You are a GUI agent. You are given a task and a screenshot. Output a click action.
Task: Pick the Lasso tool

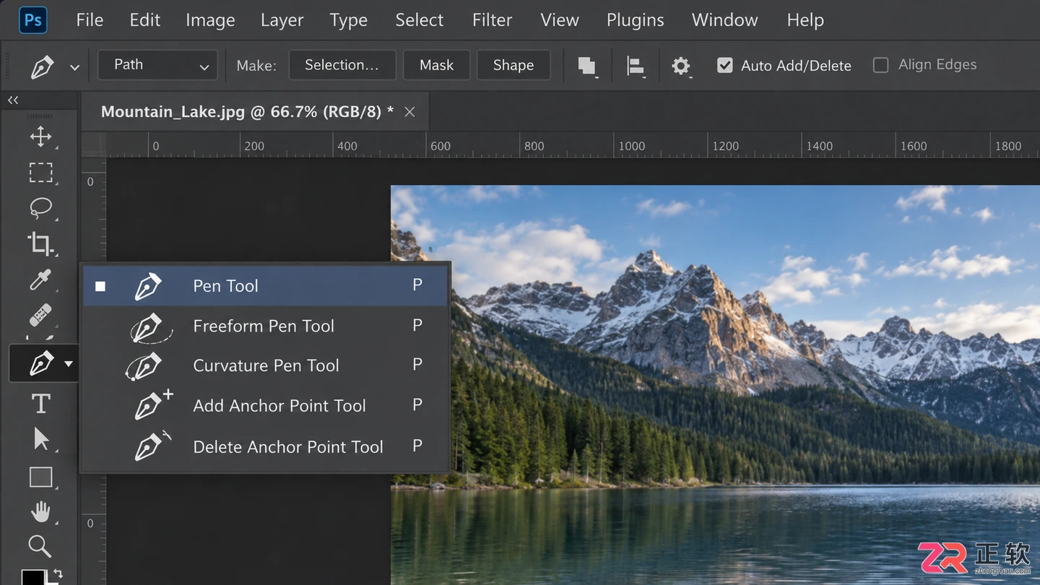coord(40,208)
